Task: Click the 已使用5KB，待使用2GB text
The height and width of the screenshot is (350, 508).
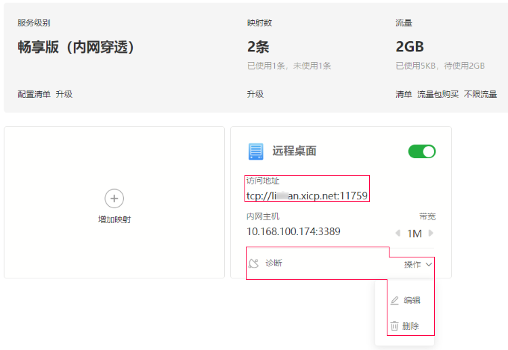Action: click(440, 66)
